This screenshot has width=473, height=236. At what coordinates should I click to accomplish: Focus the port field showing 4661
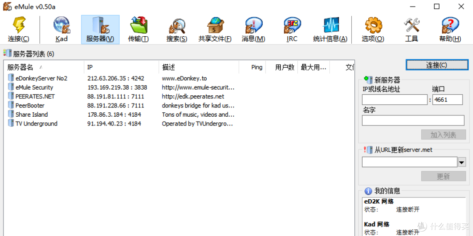click(447, 100)
